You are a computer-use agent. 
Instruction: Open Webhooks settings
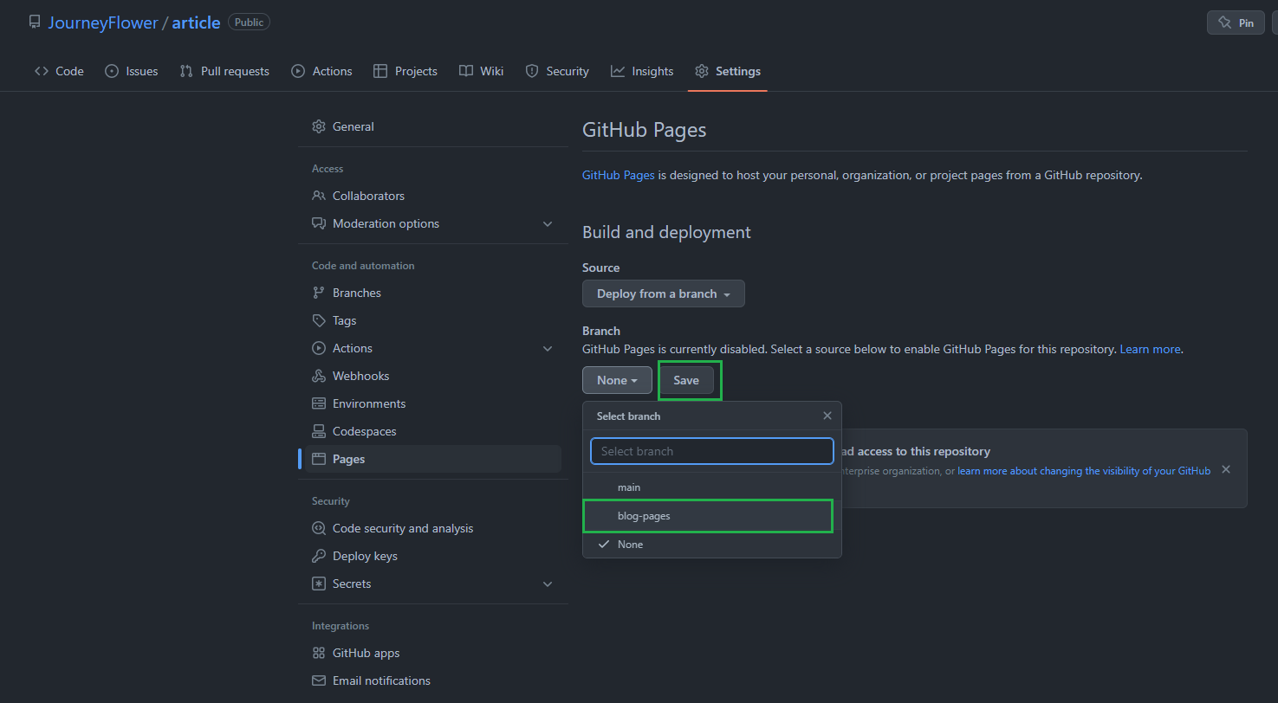coord(432,376)
